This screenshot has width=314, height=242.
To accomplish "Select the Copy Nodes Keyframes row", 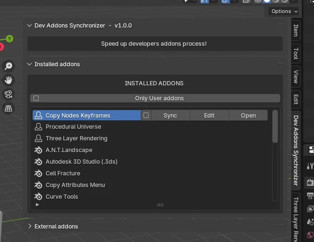I will click(x=87, y=115).
